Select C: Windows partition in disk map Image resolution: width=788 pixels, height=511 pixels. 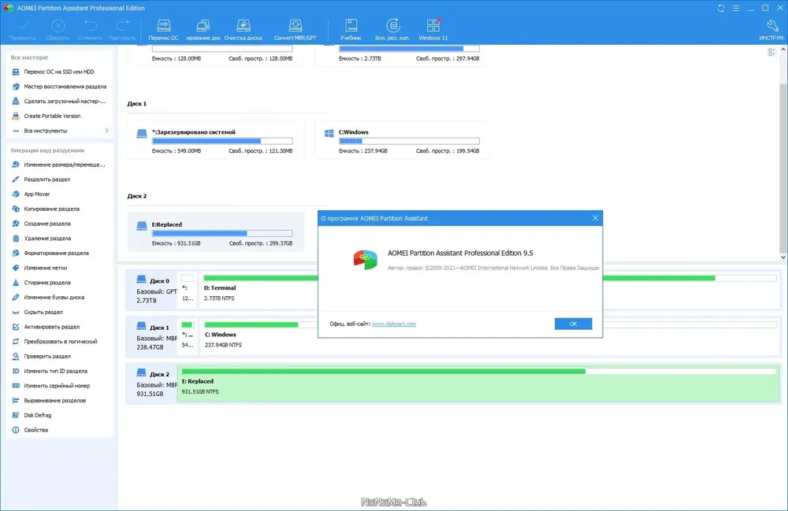pyautogui.click(x=259, y=337)
